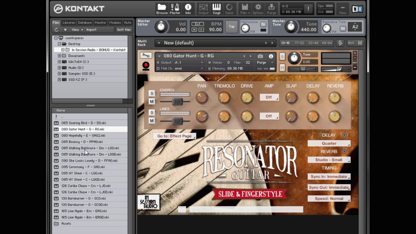Select next instrument arrow in header
The height and width of the screenshot is (234, 416).
[251, 56]
